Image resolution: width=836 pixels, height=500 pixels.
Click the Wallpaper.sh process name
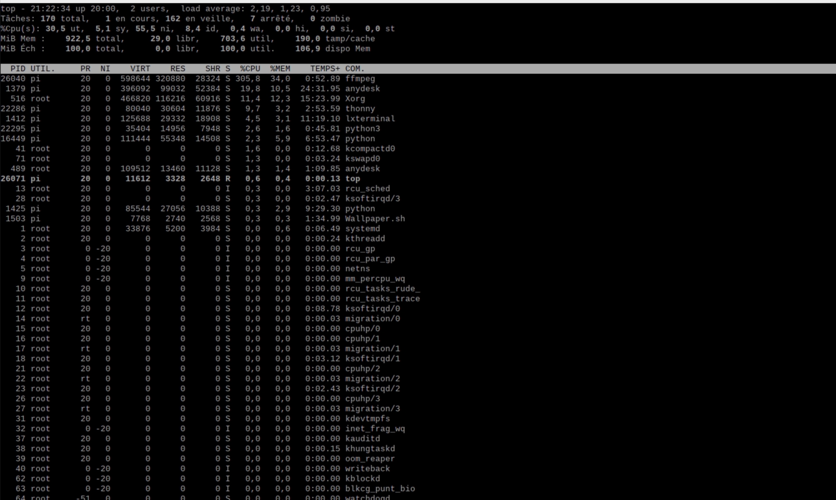coord(375,219)
